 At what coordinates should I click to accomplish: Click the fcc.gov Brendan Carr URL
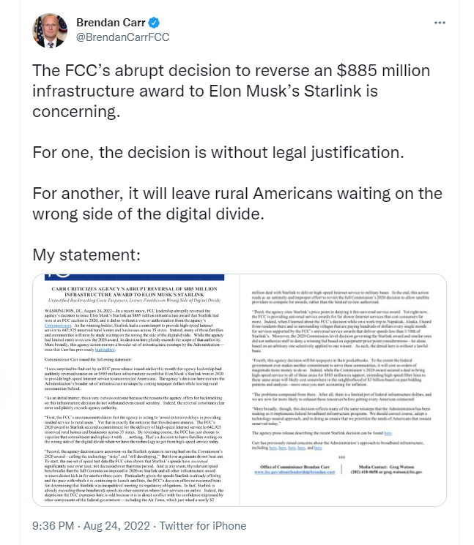295,472
